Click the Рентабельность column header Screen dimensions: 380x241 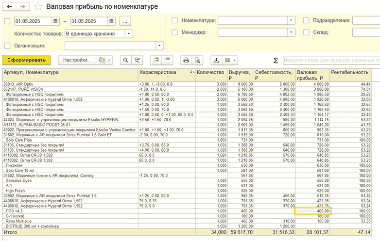(350, 75)
